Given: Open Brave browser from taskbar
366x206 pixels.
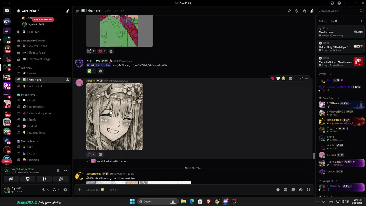Looking at the screenshot, I should tap(209, 201).
